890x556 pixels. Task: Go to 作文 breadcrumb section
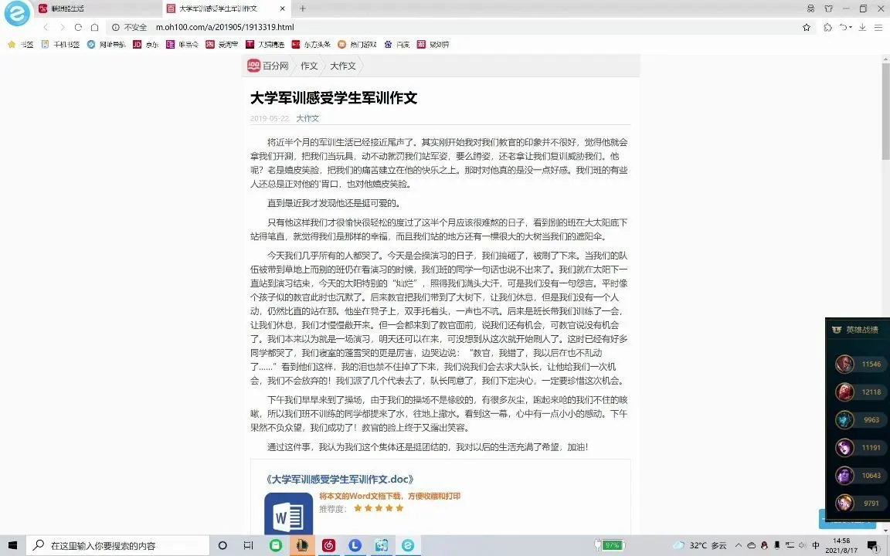pos(309,66)
